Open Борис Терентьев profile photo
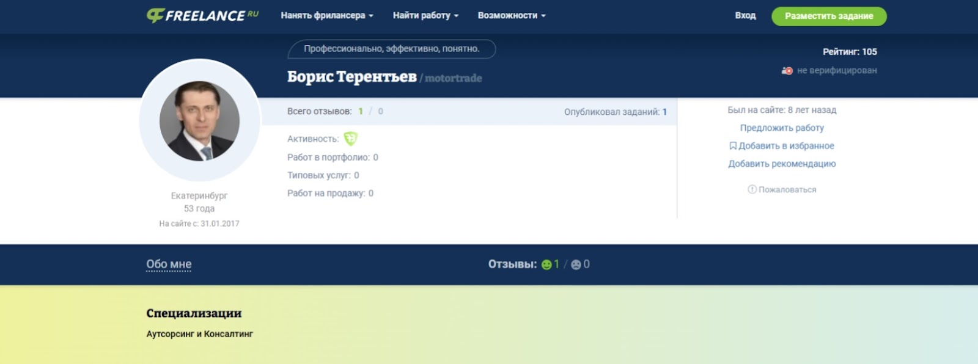The width and height of the screenshot is (978, 364). pyautogui.click(x=199, y=121)
